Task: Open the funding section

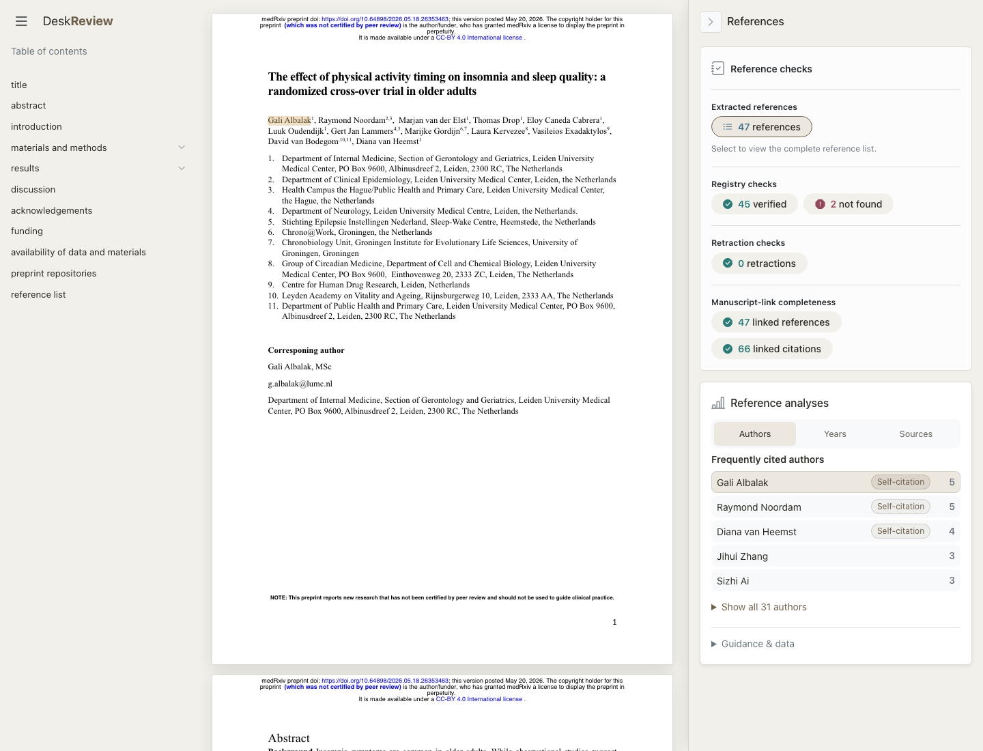Action: [27, 231]
